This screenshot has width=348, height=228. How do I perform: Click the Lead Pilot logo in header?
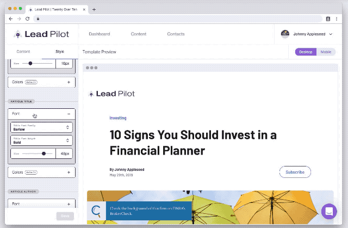point(41,34)
